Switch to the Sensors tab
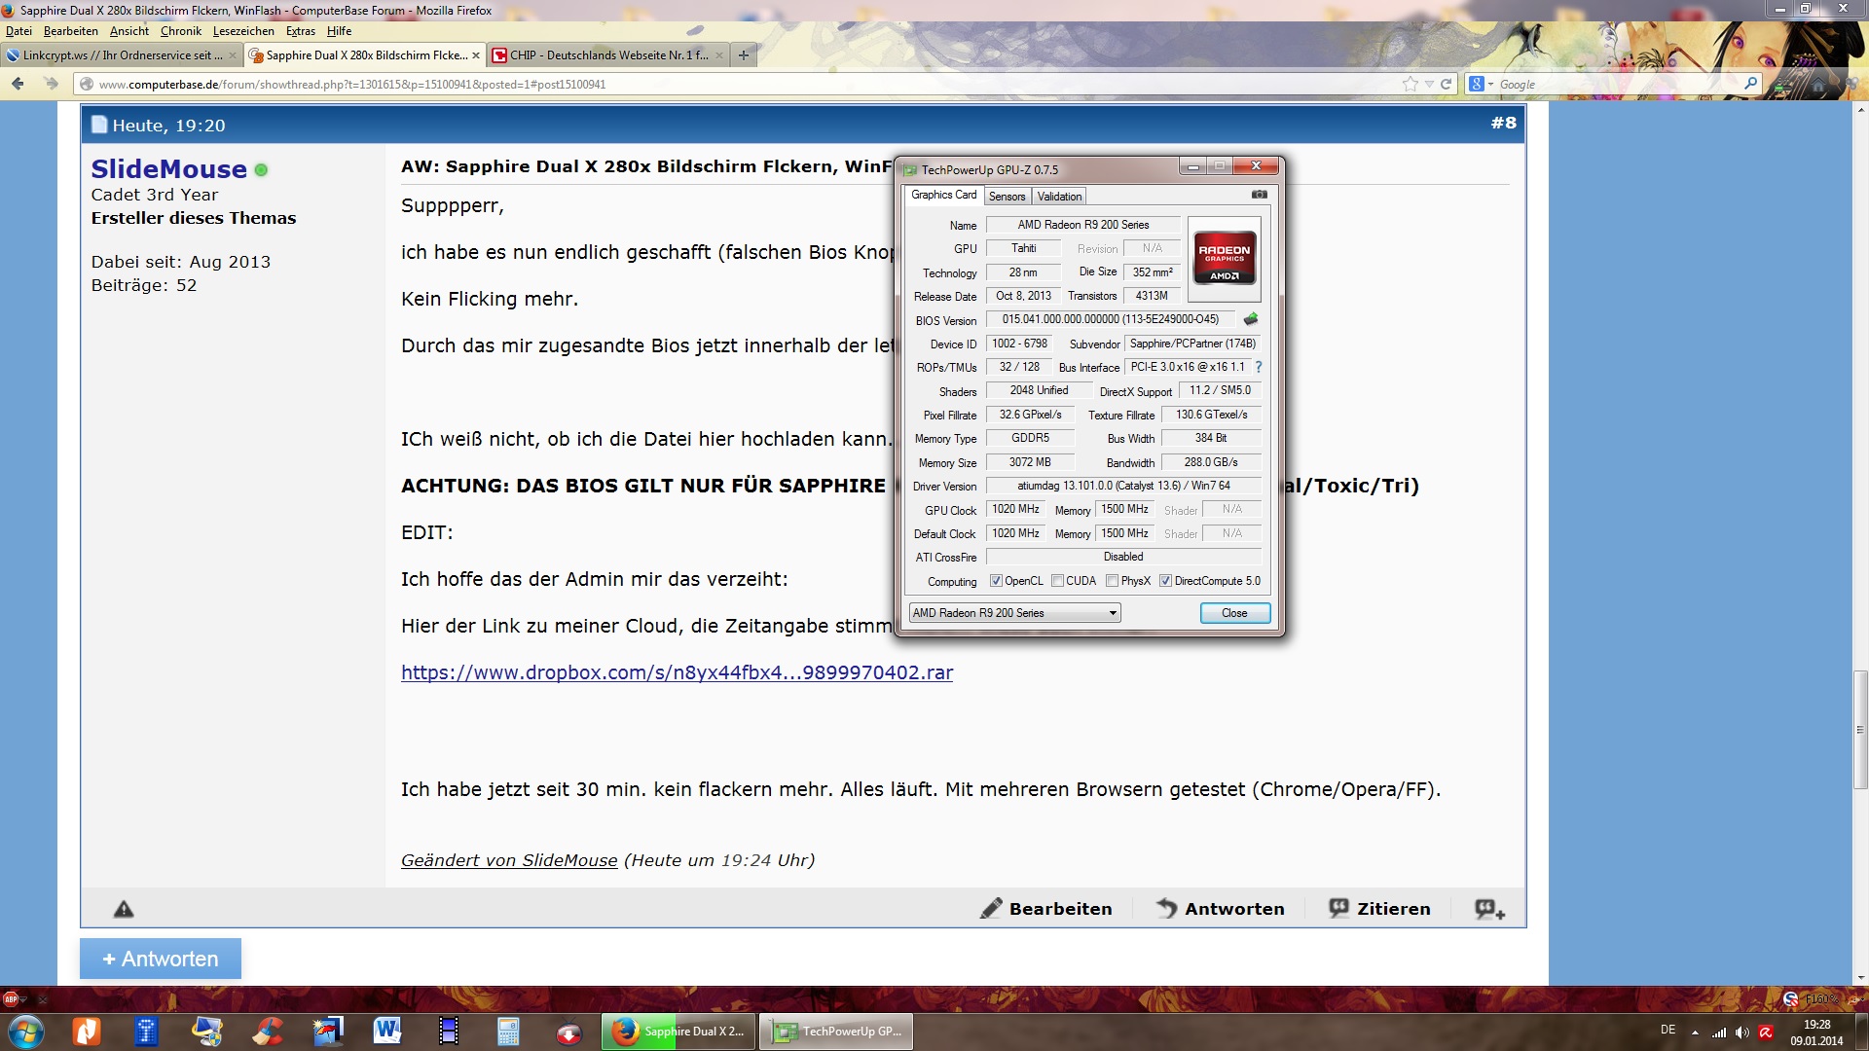1869x1051 pixels. click(1007, 196)
